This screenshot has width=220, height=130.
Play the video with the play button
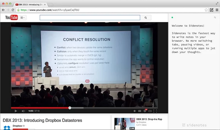click(16, 111)
